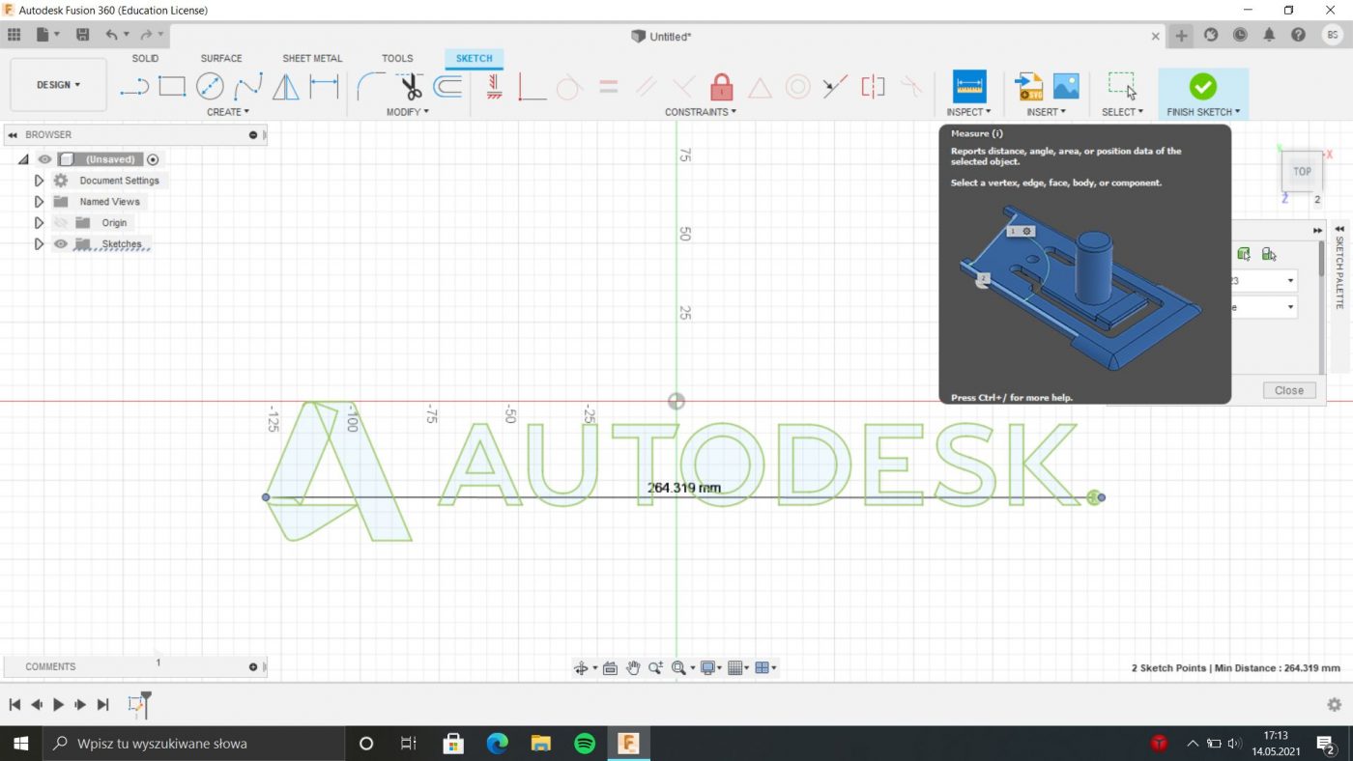Click the Sketch Dimension tool

tap(324, 87)
